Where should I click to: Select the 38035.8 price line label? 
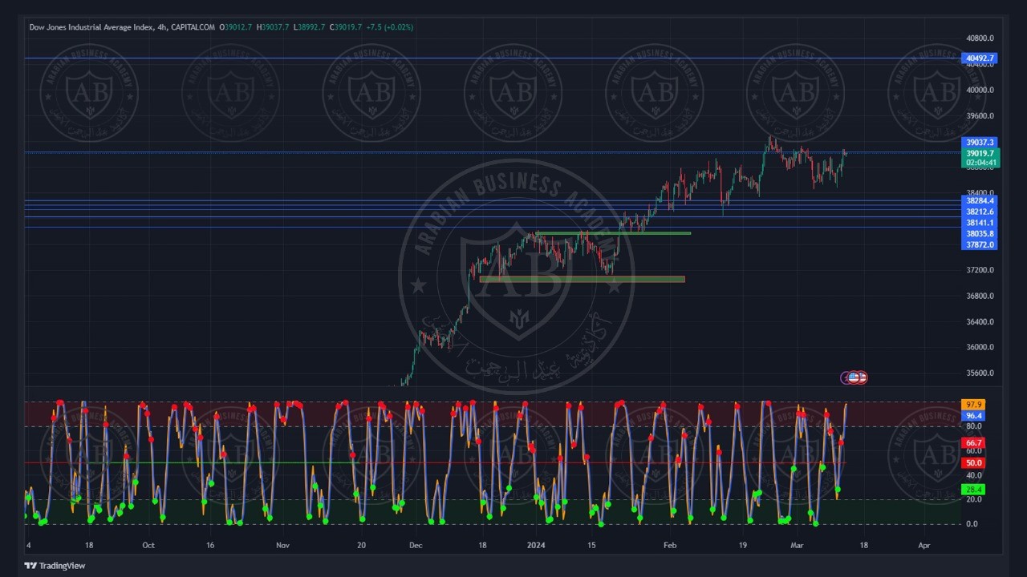pyautogui.click(x=980, y=234)
